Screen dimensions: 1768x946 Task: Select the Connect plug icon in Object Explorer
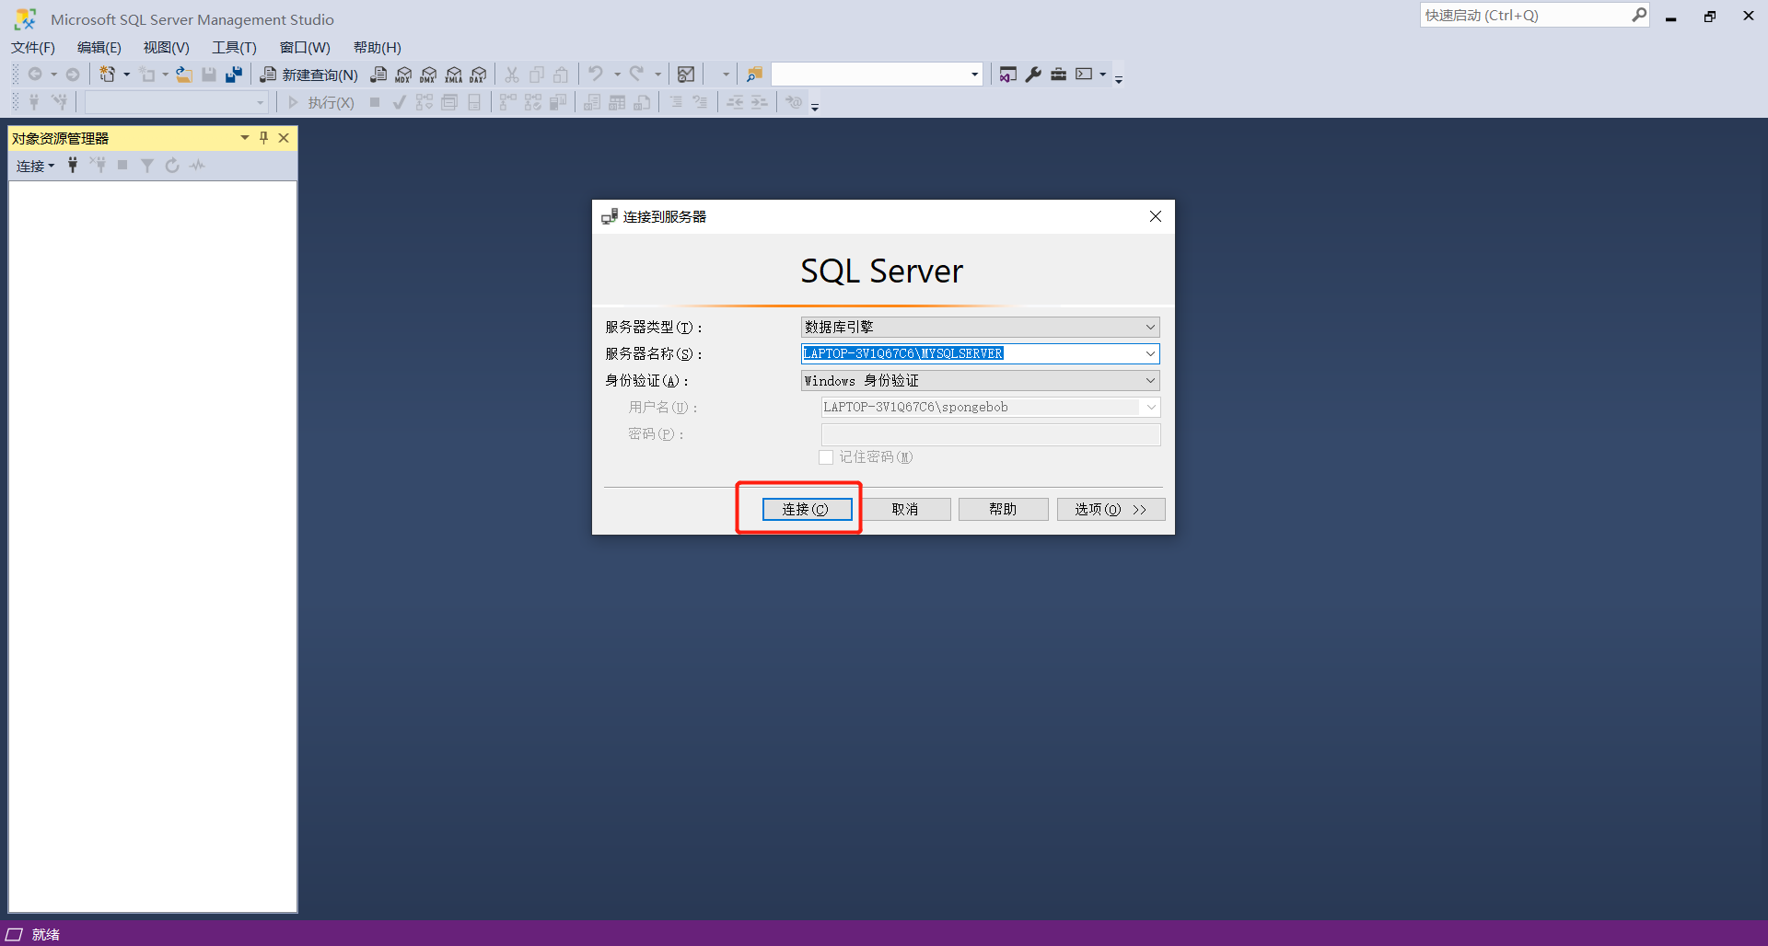tap(73, 166)
